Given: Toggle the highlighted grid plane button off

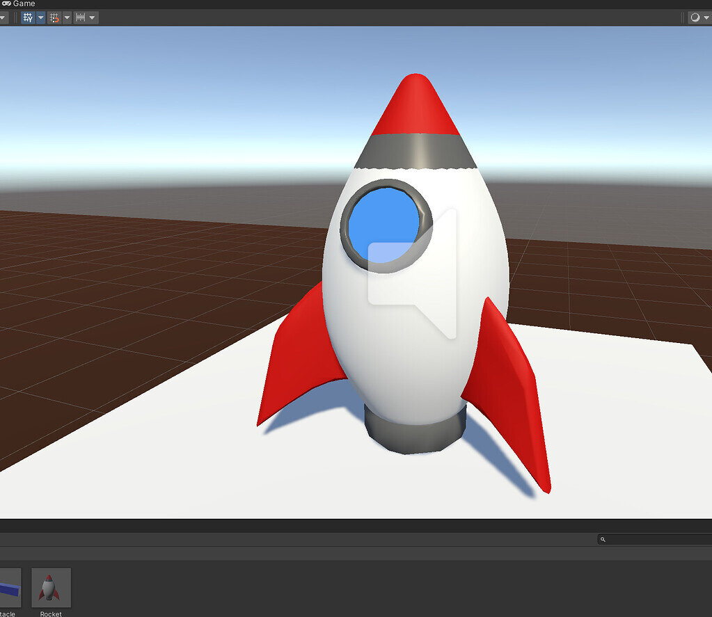Looking at the screenshot, I should coord(27,17).
